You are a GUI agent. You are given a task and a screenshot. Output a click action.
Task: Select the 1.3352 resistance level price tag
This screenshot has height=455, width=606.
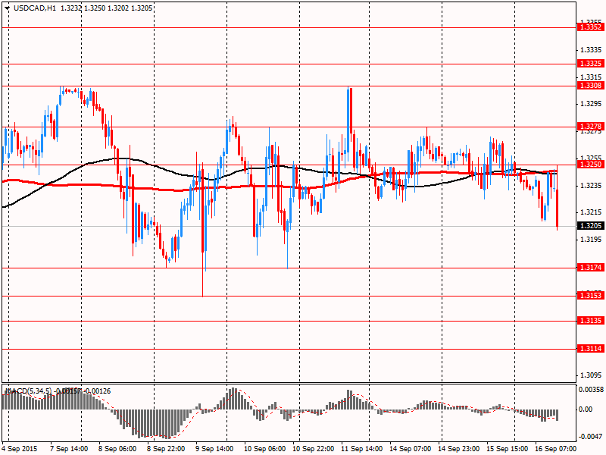(589, 27)
